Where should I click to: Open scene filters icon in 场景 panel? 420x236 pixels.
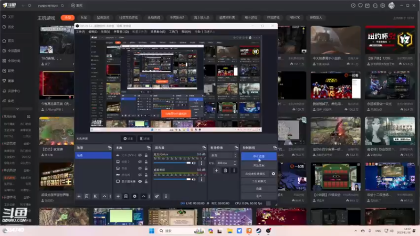point(96,196)
